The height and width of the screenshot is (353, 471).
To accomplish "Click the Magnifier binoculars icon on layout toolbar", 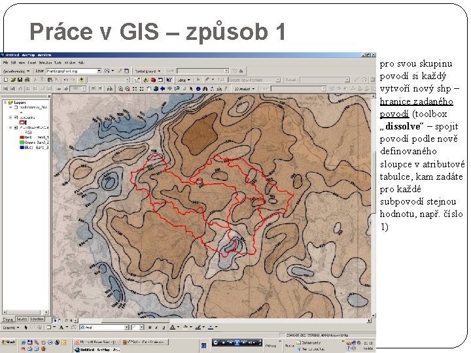I will point(110,89).
